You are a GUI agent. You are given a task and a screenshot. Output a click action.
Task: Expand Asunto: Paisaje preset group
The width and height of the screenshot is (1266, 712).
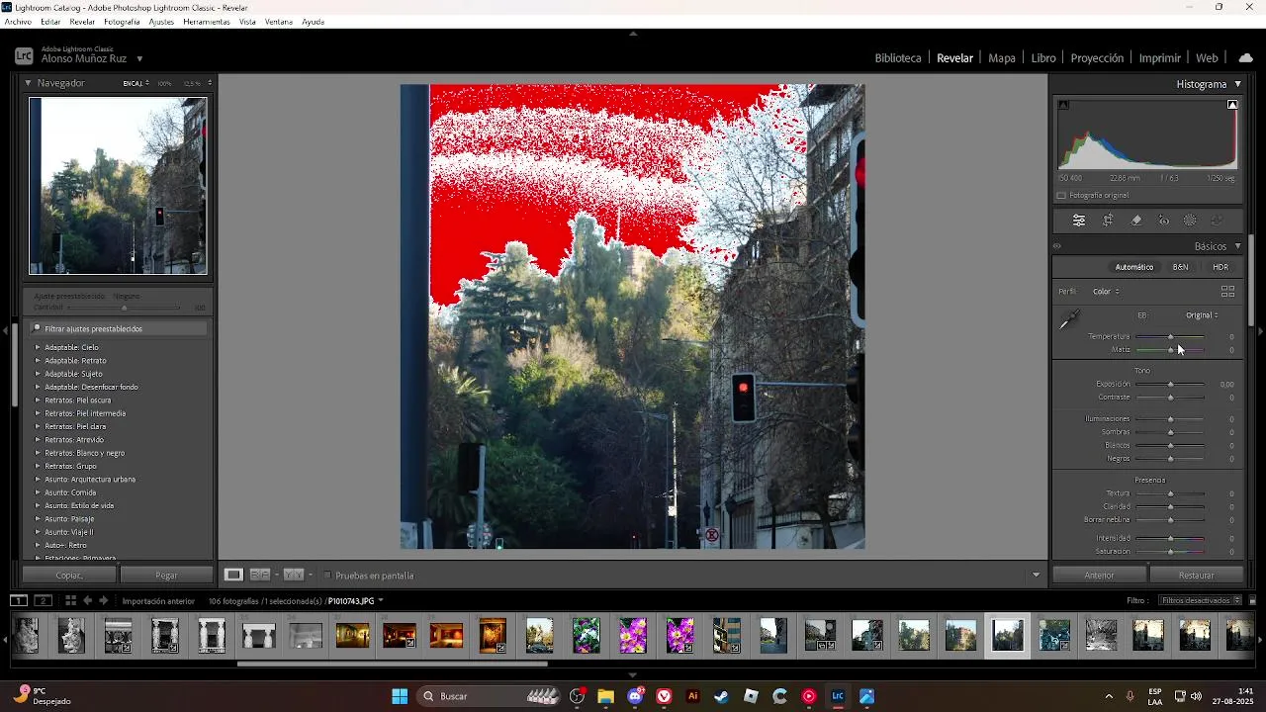pos(38,519)
